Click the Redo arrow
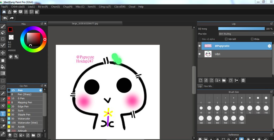The width and height of the screenshot is (274, 140). point(12,18)
